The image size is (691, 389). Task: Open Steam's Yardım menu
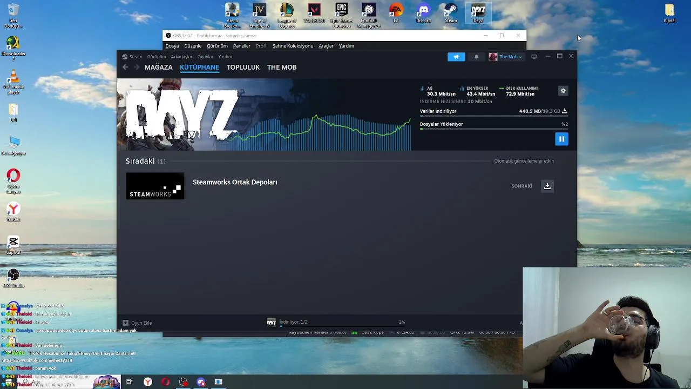point(225,57)
